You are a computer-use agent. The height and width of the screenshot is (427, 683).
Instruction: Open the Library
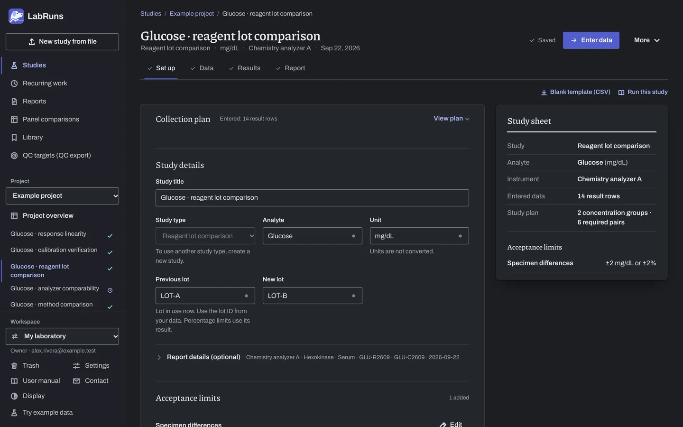click(27, 138)
